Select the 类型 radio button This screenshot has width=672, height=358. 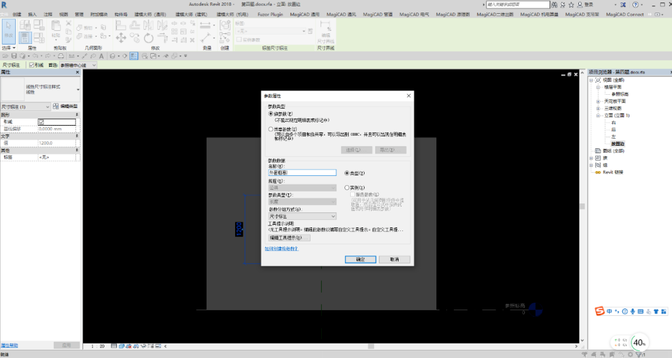click(347, 173)
